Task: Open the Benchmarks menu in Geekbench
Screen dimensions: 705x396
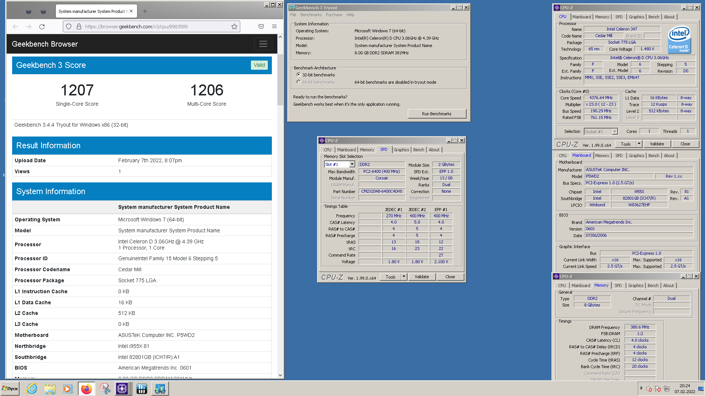Action: 311,15
